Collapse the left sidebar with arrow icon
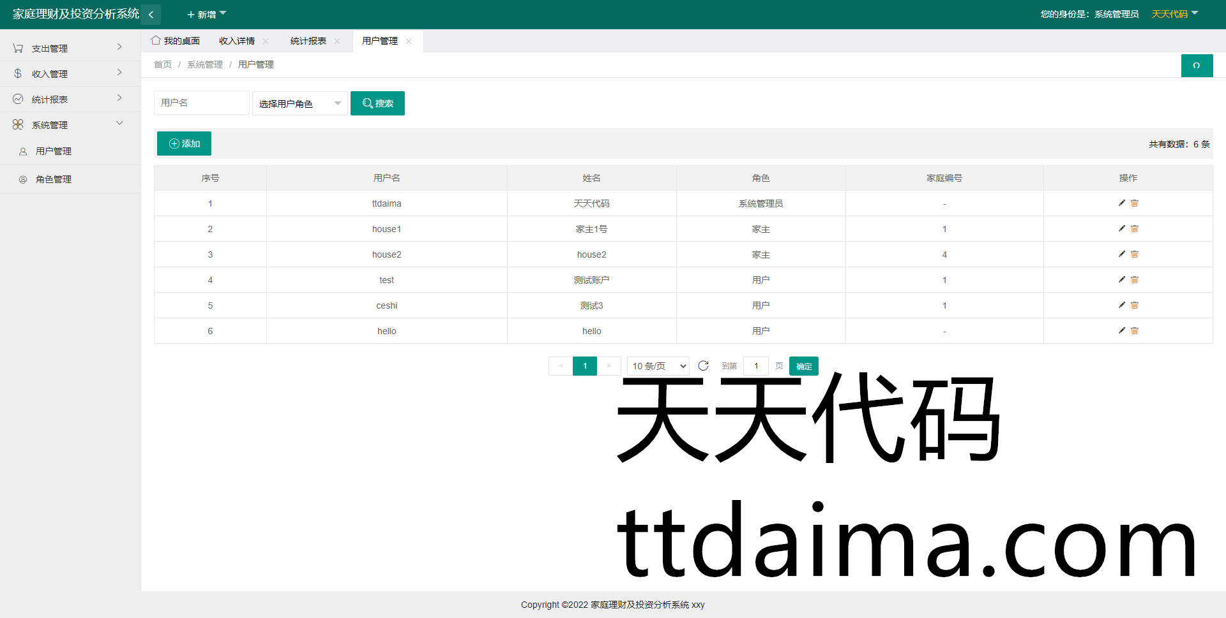The image size is (1226, 618). coord(151,14)
